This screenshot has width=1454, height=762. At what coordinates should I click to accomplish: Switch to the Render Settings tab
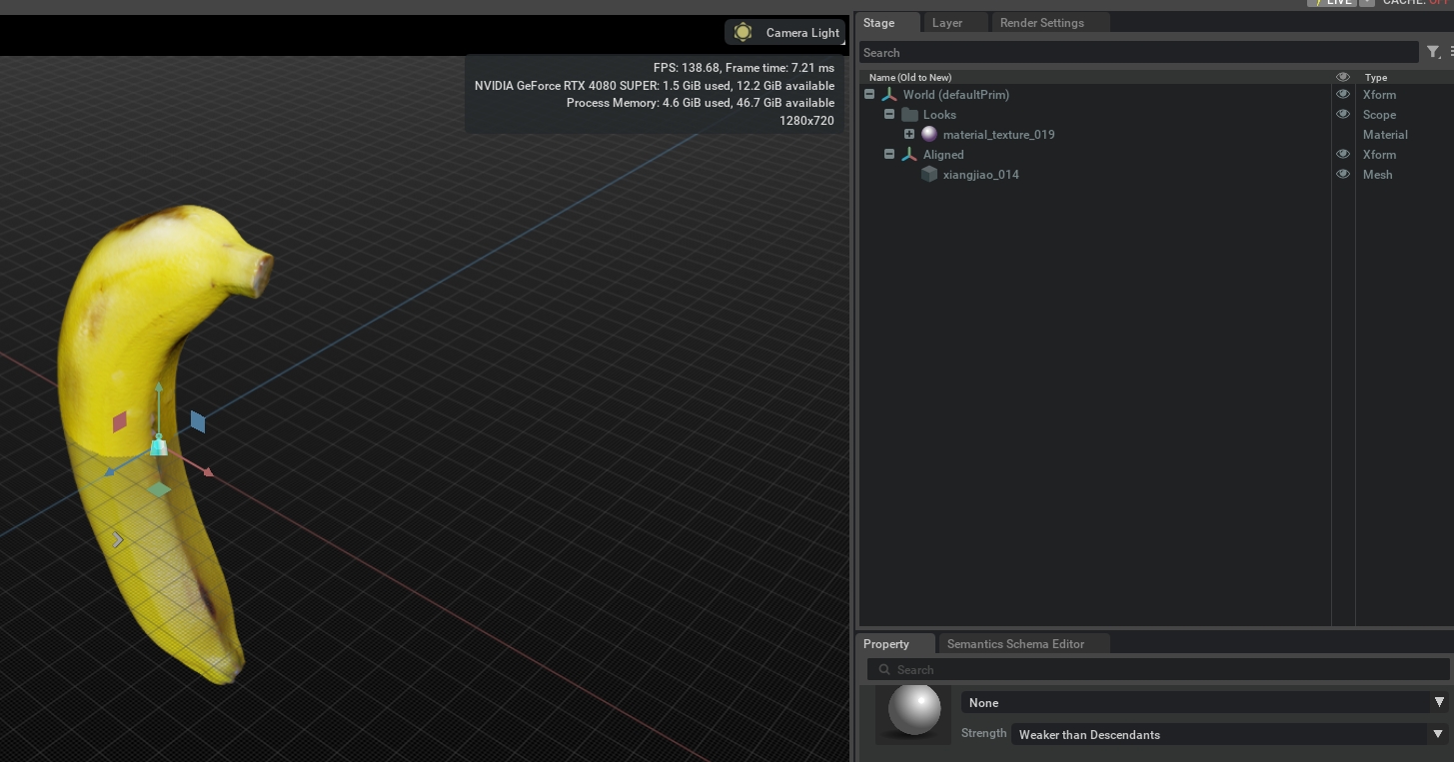click(1041, 22)
